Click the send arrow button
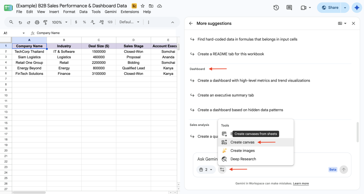364x194 pixels. click(344, 170)
